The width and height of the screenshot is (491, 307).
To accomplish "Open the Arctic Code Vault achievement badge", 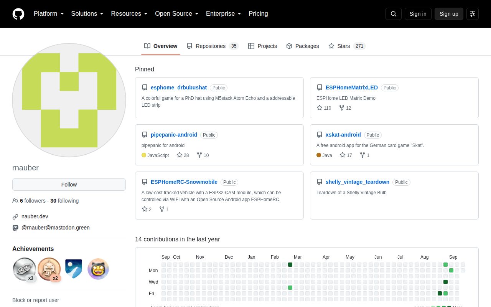I will (x=74, y=269).
